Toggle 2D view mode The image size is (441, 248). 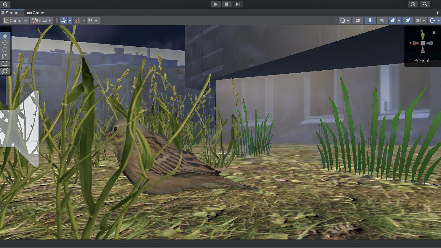[358, 20]
